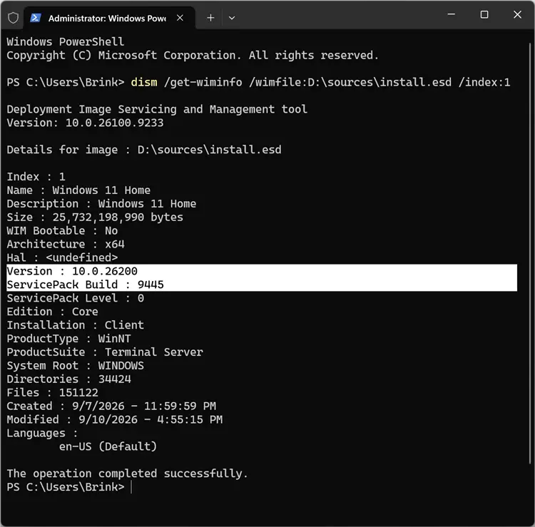Click 'Files : 151122' line
Image resolution: width=535 pixels, height=527 pixels.
click(x=52, y=393)
